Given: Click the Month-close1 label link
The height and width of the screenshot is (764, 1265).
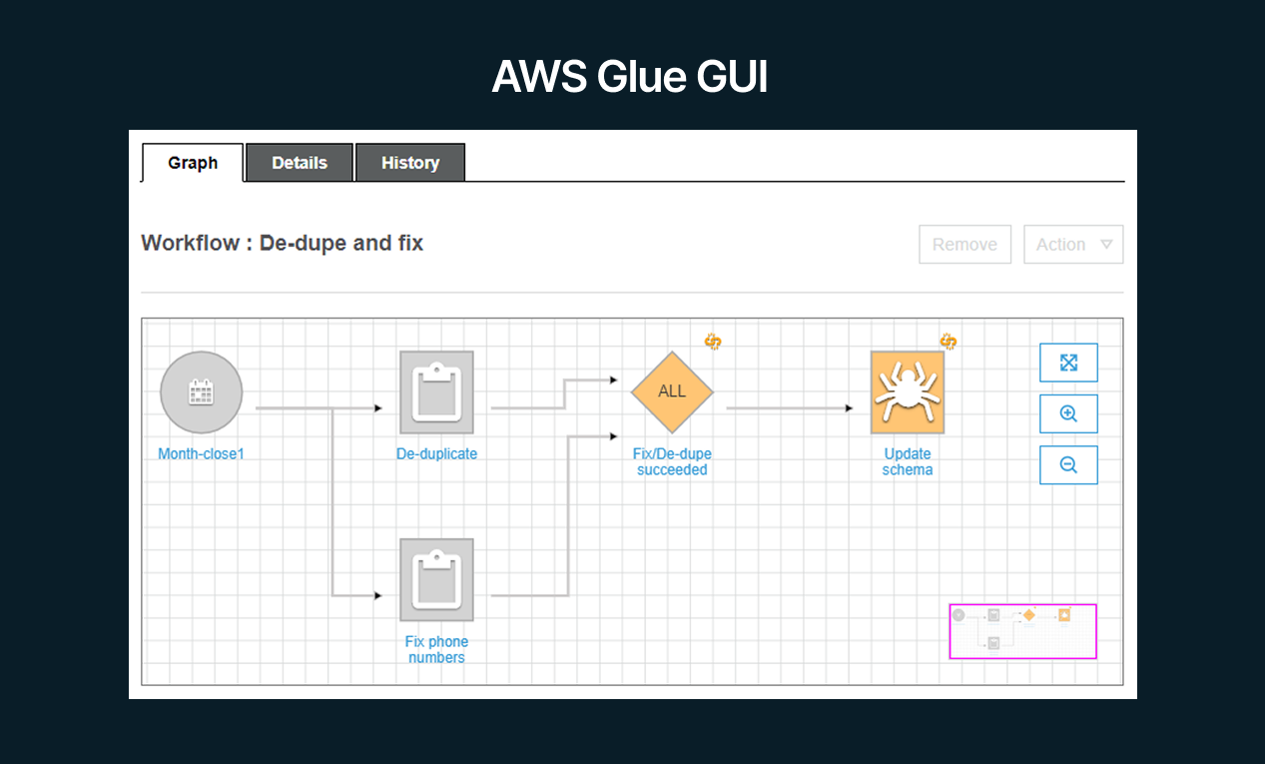Looking at the screenshot, I should pos(201,454).
